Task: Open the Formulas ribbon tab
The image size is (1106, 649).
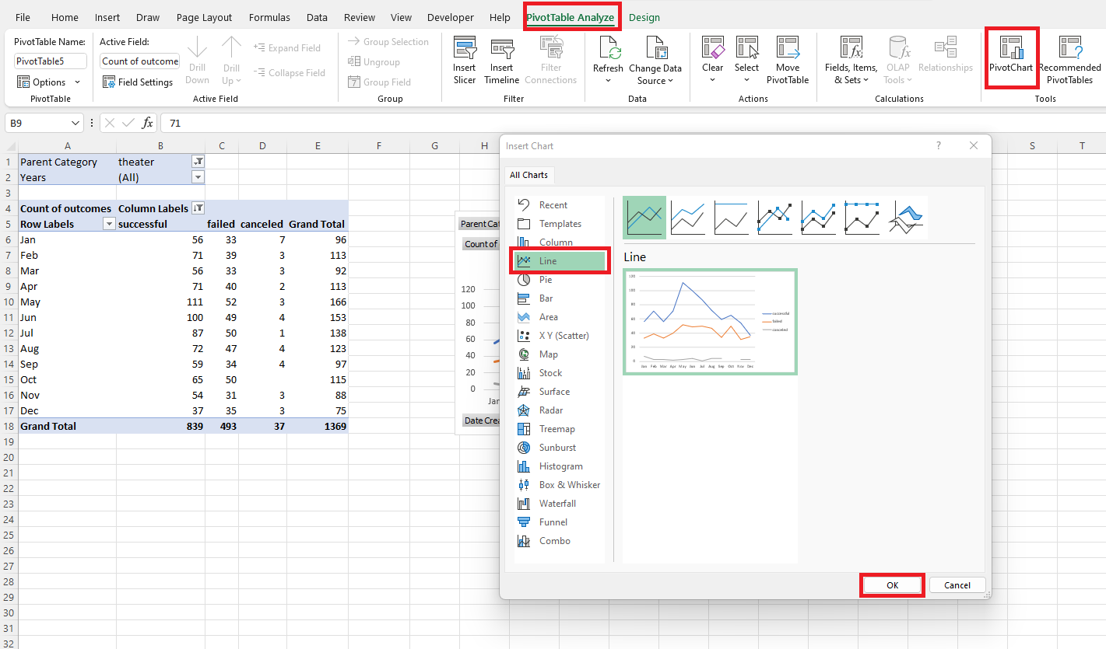Action: (x=269, y=17)
